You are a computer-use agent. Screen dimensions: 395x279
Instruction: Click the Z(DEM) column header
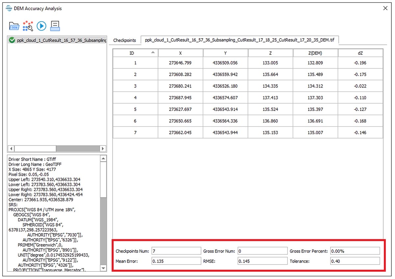click(315, 53)
